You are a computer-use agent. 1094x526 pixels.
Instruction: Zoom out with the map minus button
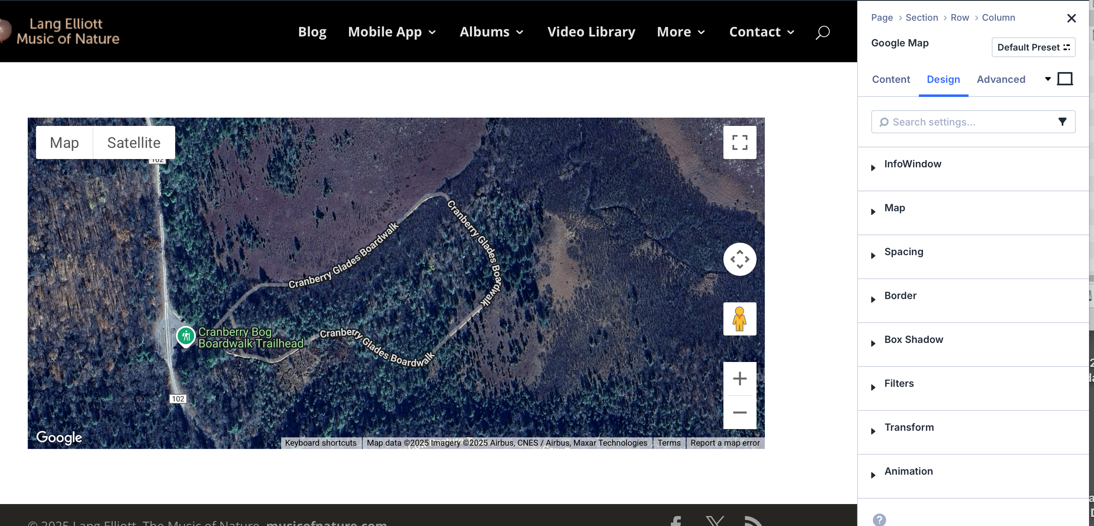coord(740,412)
